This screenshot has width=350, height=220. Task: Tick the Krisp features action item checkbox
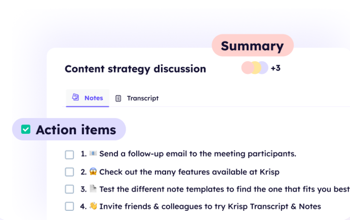(x=69, y=172)
